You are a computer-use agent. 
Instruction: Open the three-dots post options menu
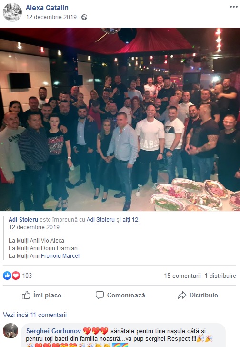(x=234, y=7)
